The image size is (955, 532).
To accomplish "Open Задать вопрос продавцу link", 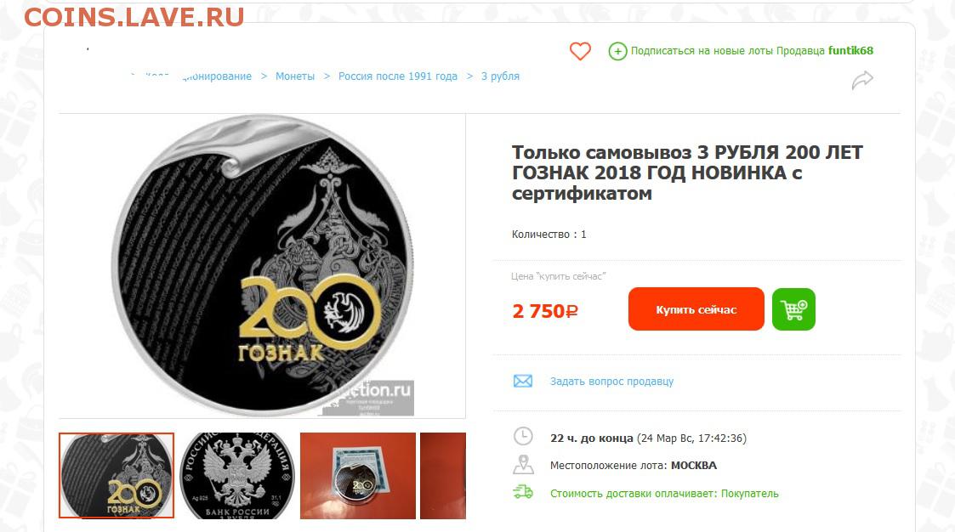I will (611, 381).
